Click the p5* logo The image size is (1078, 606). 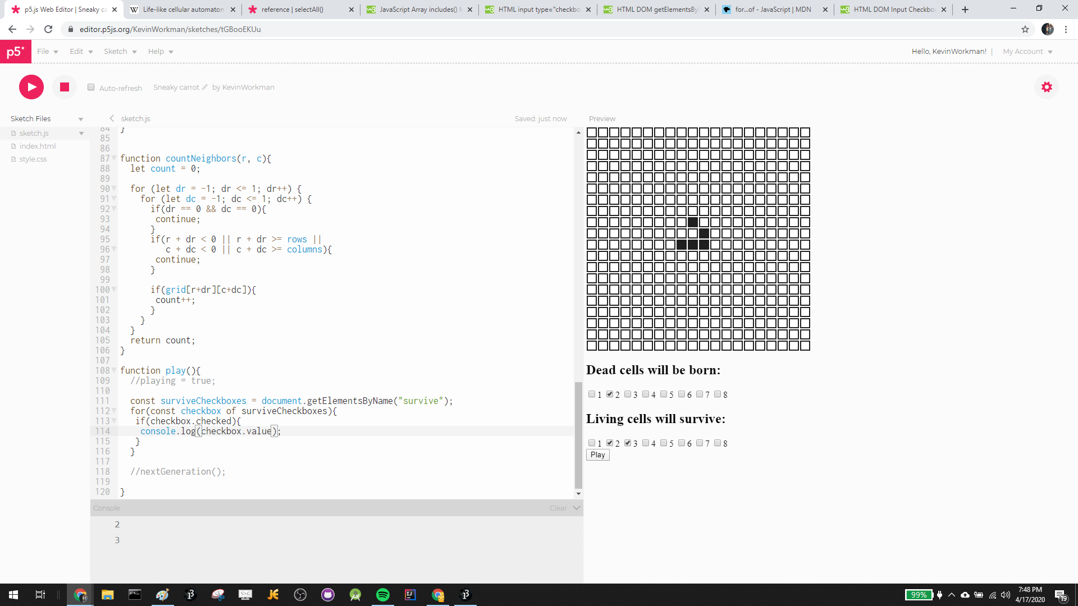coord(16,52)
